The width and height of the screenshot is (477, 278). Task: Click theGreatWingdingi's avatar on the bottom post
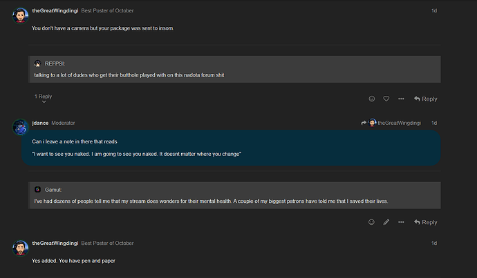coord(20,248)
